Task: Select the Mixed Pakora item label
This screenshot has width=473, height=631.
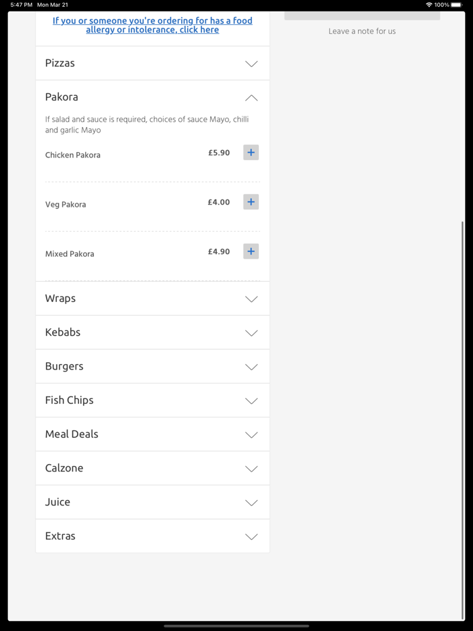Action: click(70, 254)
